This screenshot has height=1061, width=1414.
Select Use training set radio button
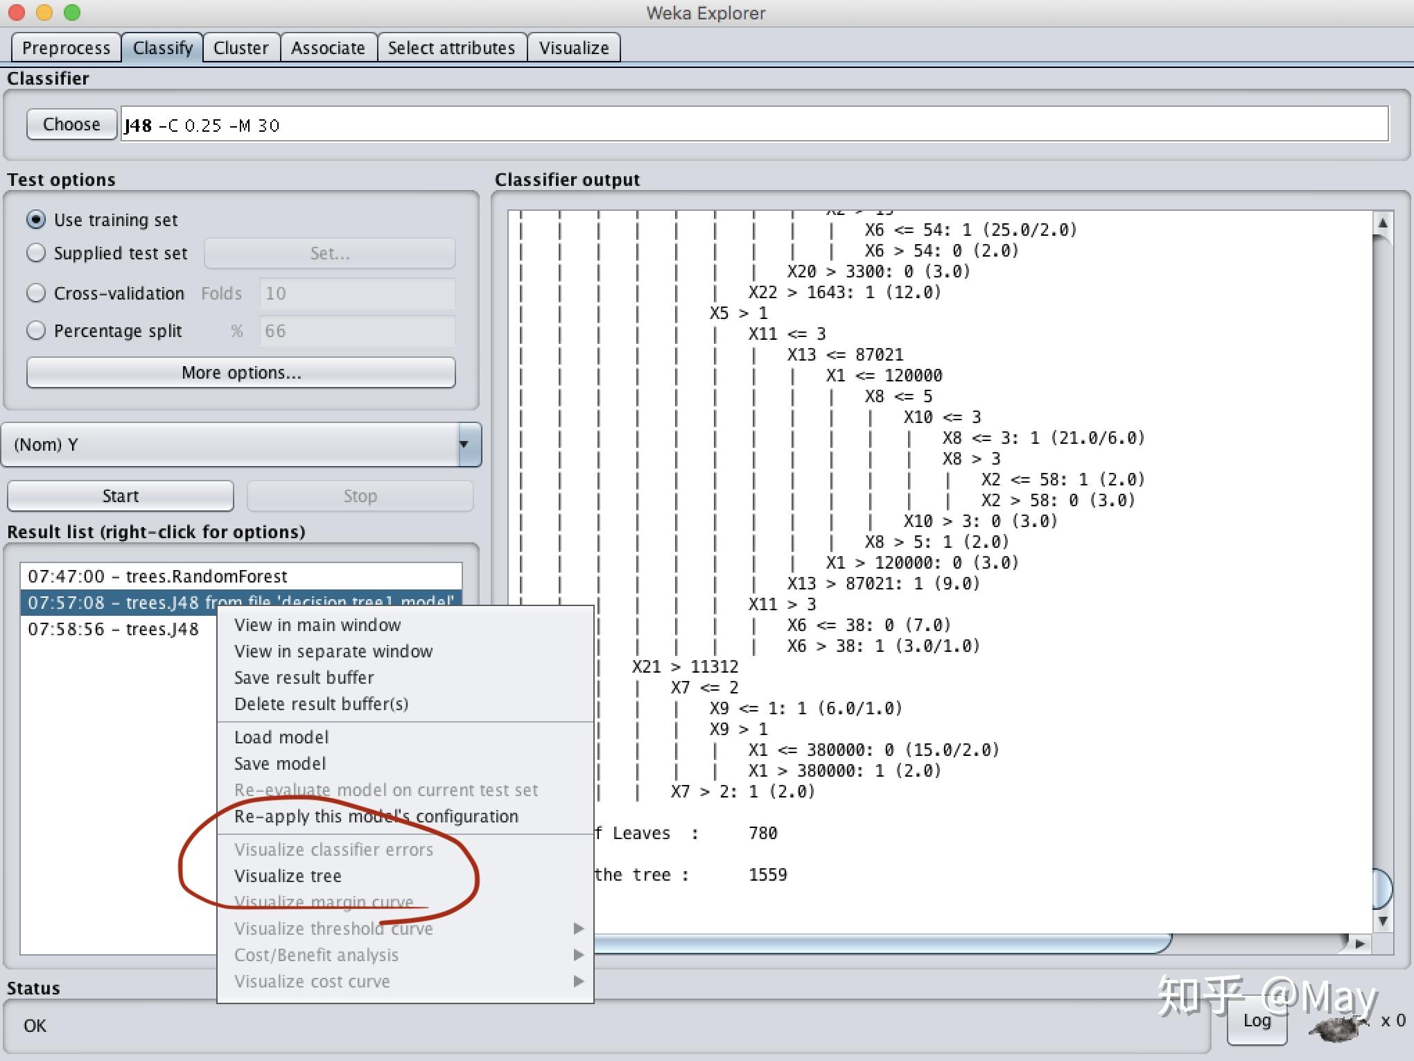click(36, 220)
